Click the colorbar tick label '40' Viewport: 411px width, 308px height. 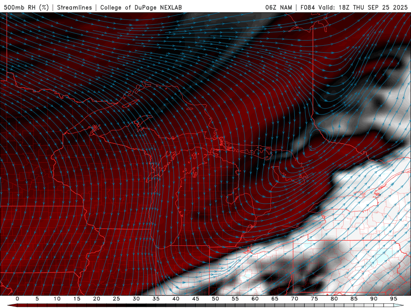pyautogui.click(x=176, y=299)
